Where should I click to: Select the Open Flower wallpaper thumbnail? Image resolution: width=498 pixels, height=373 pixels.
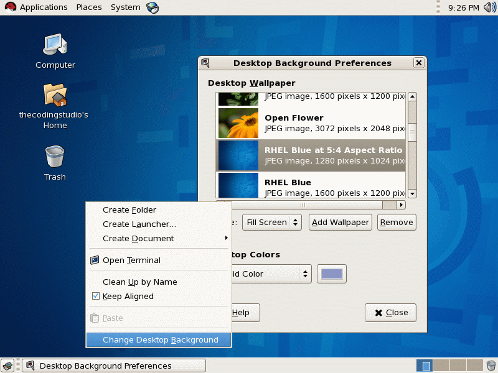click(x=238, y=123)
